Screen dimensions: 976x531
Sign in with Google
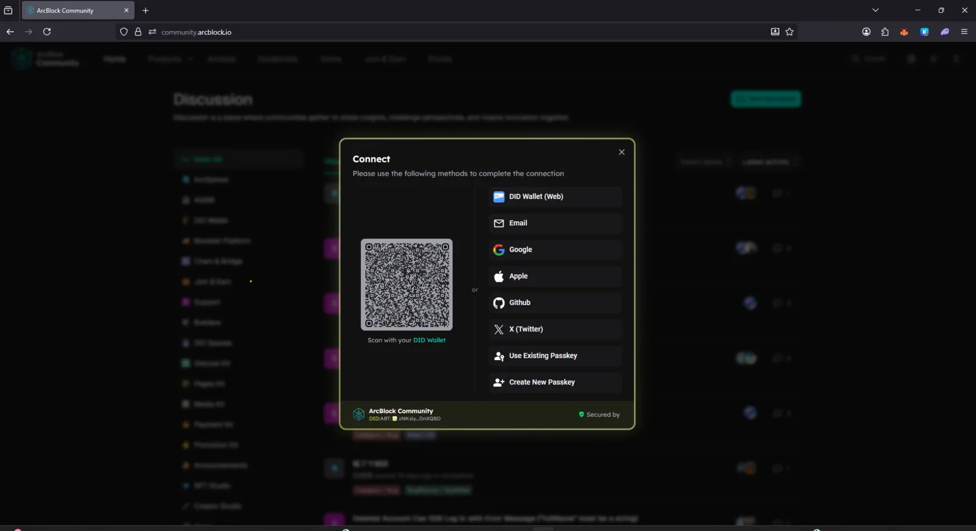[x=555, y=250]
